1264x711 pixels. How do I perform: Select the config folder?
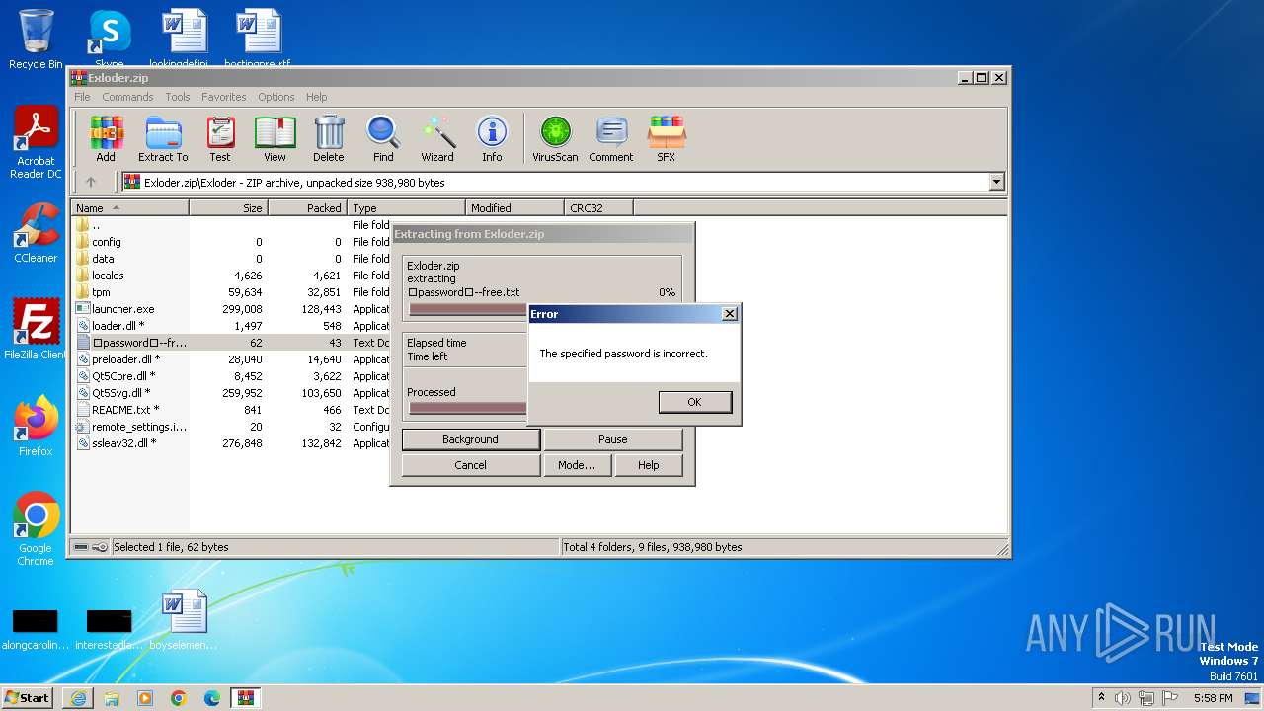pyautogui.click(x=107, y=242)
